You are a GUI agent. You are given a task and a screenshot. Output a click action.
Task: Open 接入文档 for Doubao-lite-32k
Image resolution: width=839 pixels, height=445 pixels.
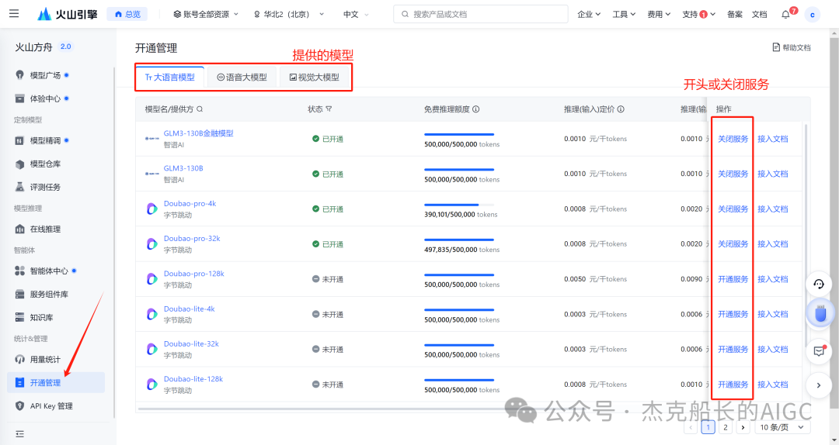tap(773, 350)
